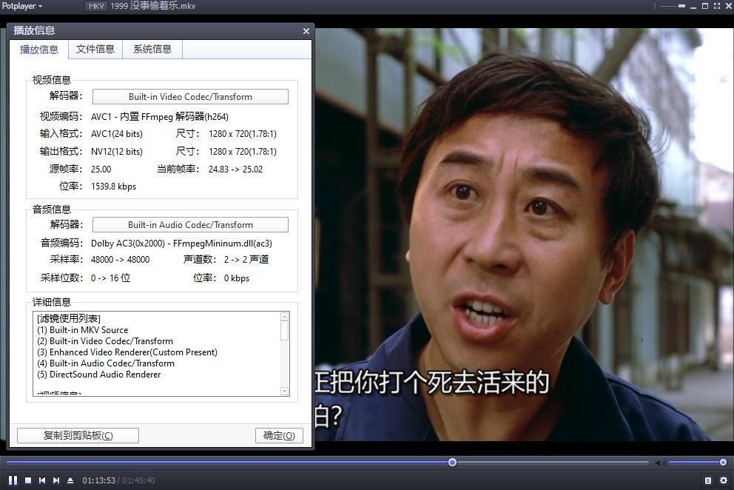Mute audio with the speaker icon
Image resolution: width=734 pixels, height=490 pixels.
tap(659, 463)
